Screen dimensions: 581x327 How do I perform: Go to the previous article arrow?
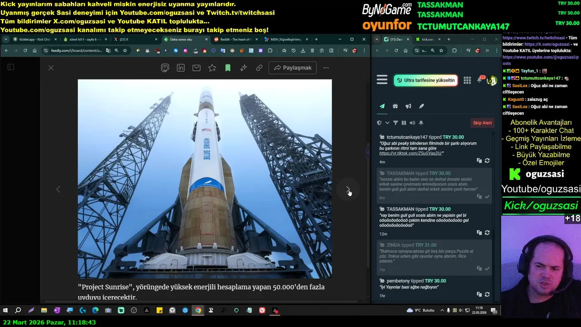(58, 189)
